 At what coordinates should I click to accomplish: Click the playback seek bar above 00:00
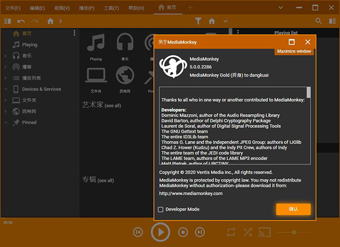pyautogui.click(x=170, y=218)
